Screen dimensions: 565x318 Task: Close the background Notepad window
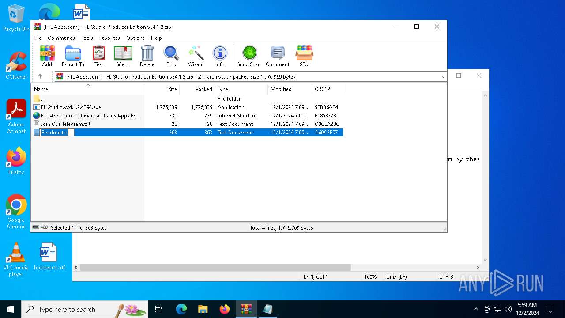pos(479,76)
